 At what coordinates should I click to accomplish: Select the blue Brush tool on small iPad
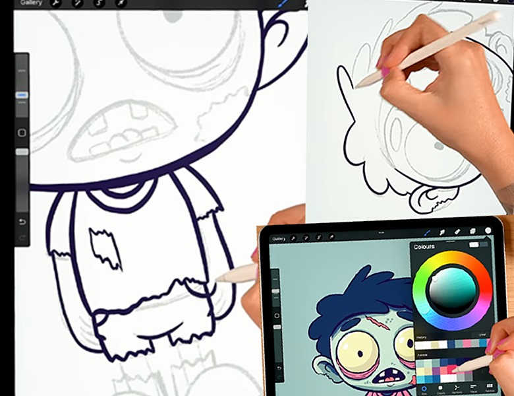[428, 232]
